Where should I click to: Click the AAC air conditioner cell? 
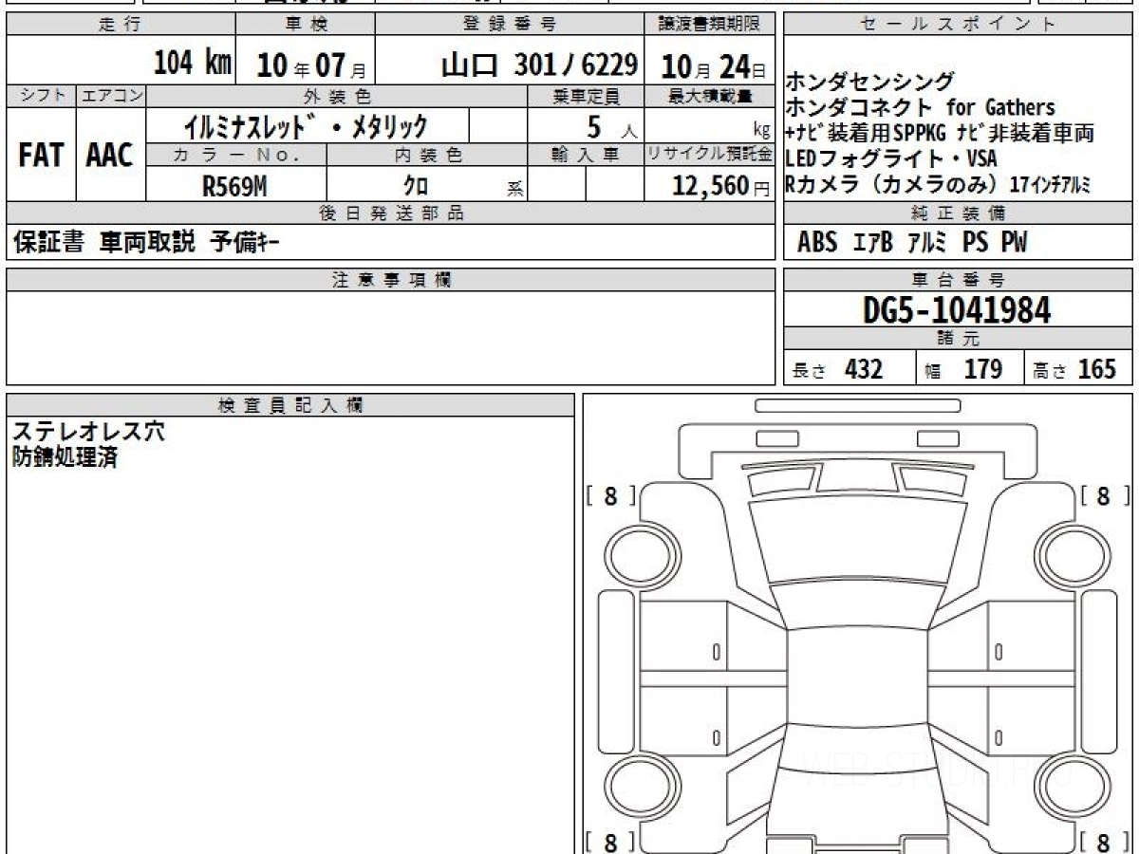pyautogui.click(x=110, y=156)
